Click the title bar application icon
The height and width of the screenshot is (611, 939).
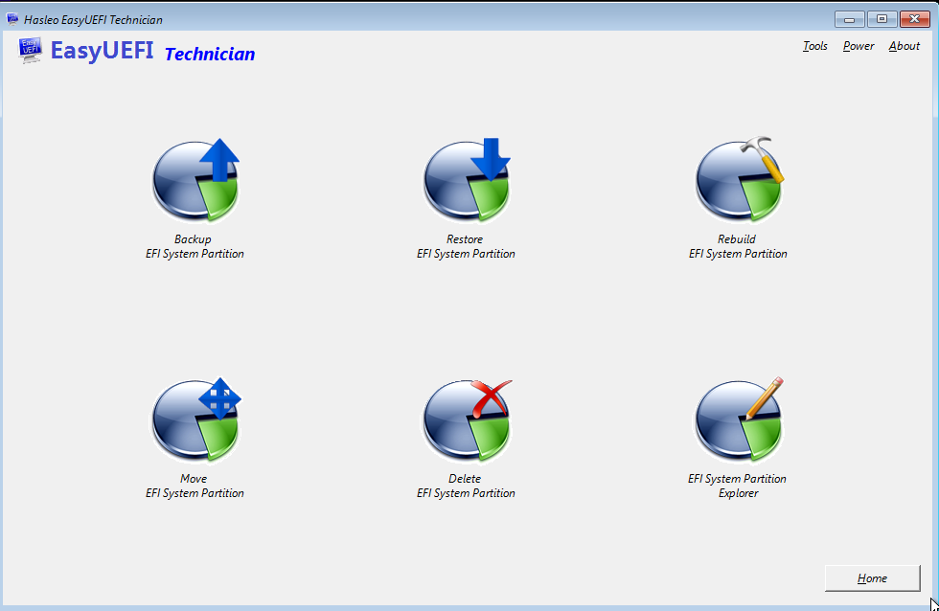click(11, 19)
